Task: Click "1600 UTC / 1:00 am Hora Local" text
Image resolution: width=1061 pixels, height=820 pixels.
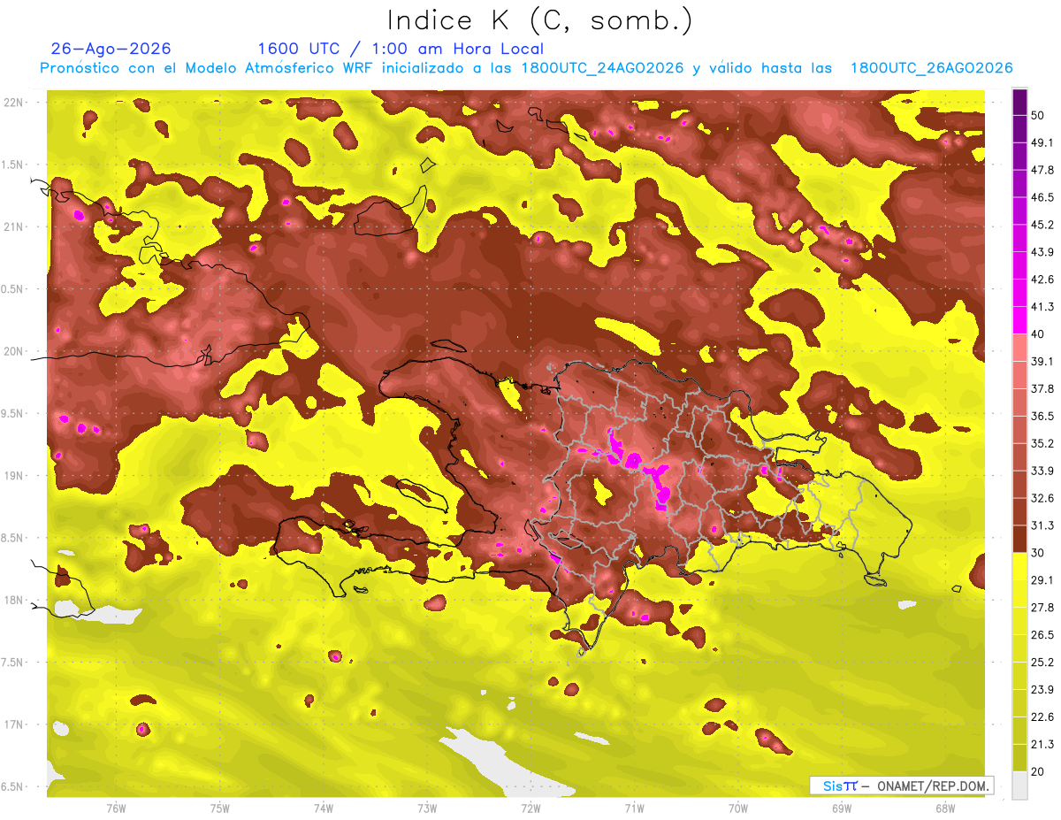Action: click(401, 49)
